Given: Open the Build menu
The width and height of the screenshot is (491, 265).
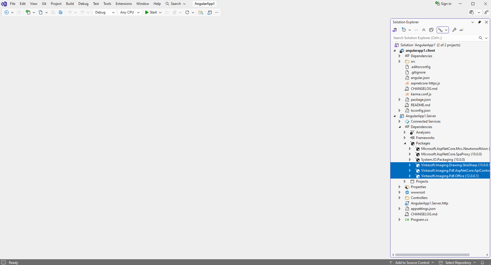Looking at the screenshot, I should (70, 4).
